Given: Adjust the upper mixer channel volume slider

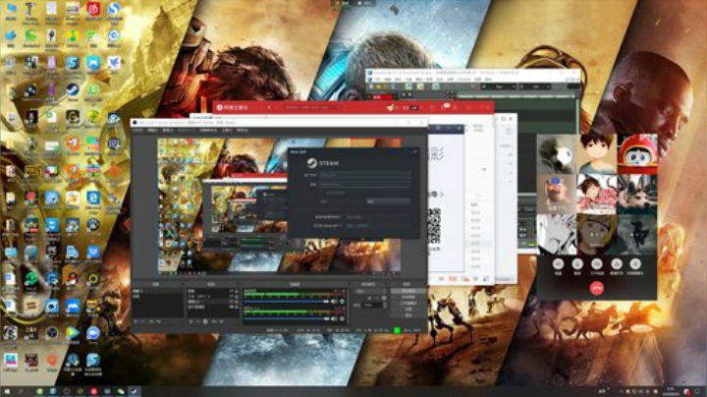Looking at the screenshot, I should pos(287,302).
